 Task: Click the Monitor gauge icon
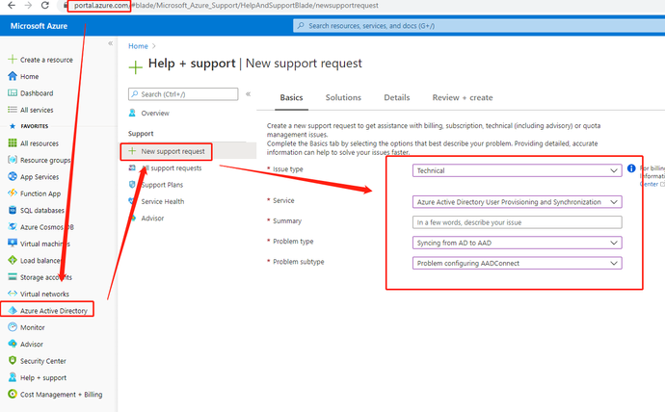13,327
